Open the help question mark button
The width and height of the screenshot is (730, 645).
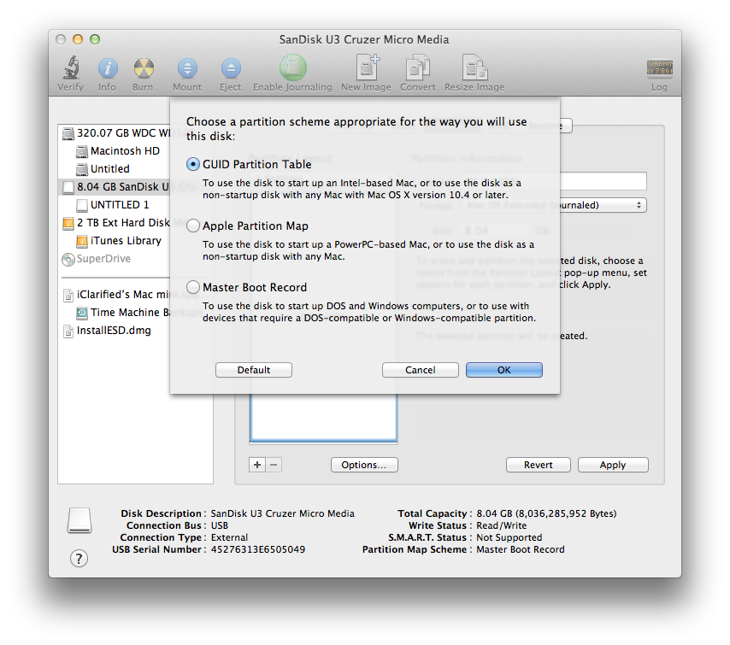click(79, 558)
